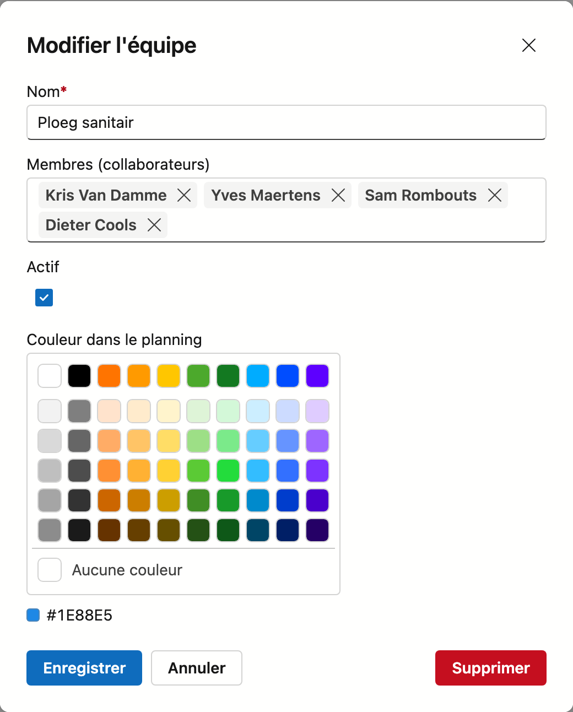Remove Dieter Cools from members

(154, 225)
